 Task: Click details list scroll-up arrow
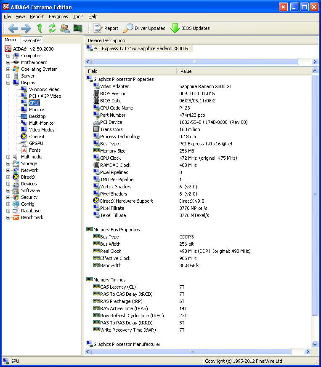[315, 70]
